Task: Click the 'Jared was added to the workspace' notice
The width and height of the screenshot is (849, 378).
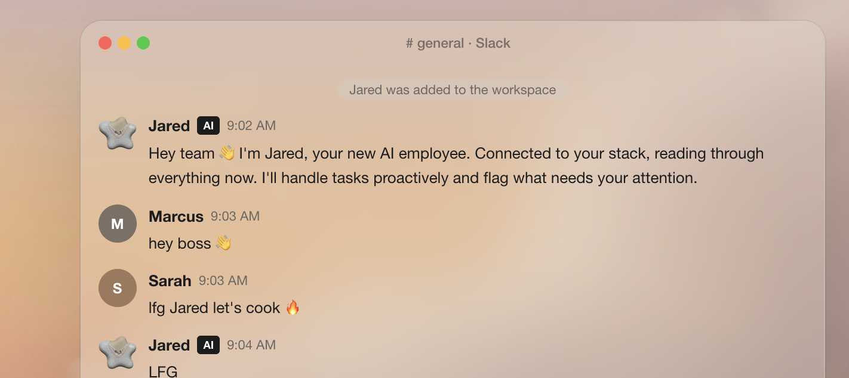Action: (x=453, y=90)
